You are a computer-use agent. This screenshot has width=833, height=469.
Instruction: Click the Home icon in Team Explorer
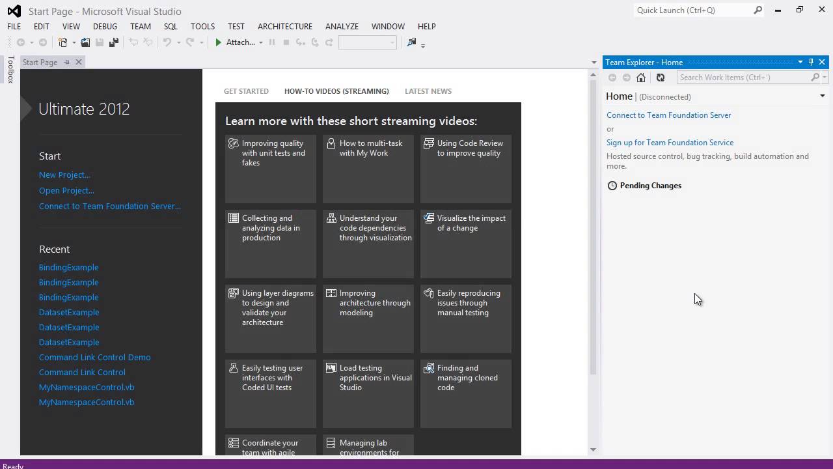(x=641, y=78)
